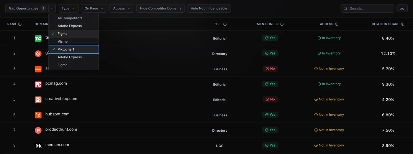
Task: Uncheck the checked Figma competitor option
Action: click(x=73, y=34)
